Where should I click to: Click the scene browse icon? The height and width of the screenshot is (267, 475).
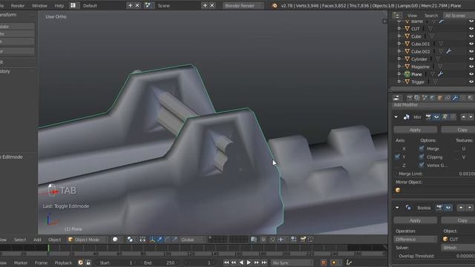point(148,5)
